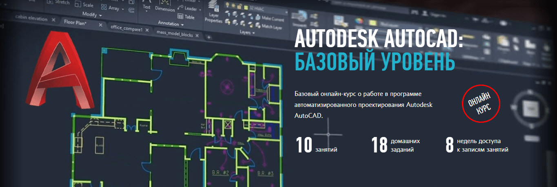The image size is (557, 187).
Task: Click the plus button for new drawing tab
Action: tap(209, 37)
